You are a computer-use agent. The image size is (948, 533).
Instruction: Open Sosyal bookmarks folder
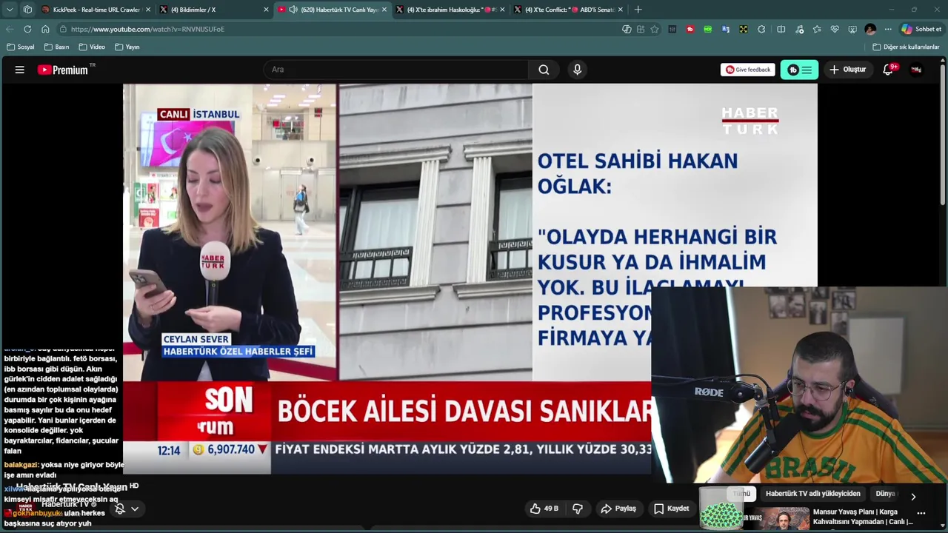21,47
